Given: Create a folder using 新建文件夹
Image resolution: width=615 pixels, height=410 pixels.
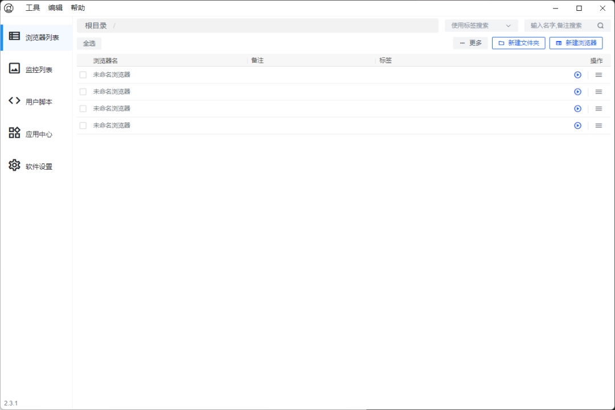Looking at the screenshot, I should coord(518,43).
